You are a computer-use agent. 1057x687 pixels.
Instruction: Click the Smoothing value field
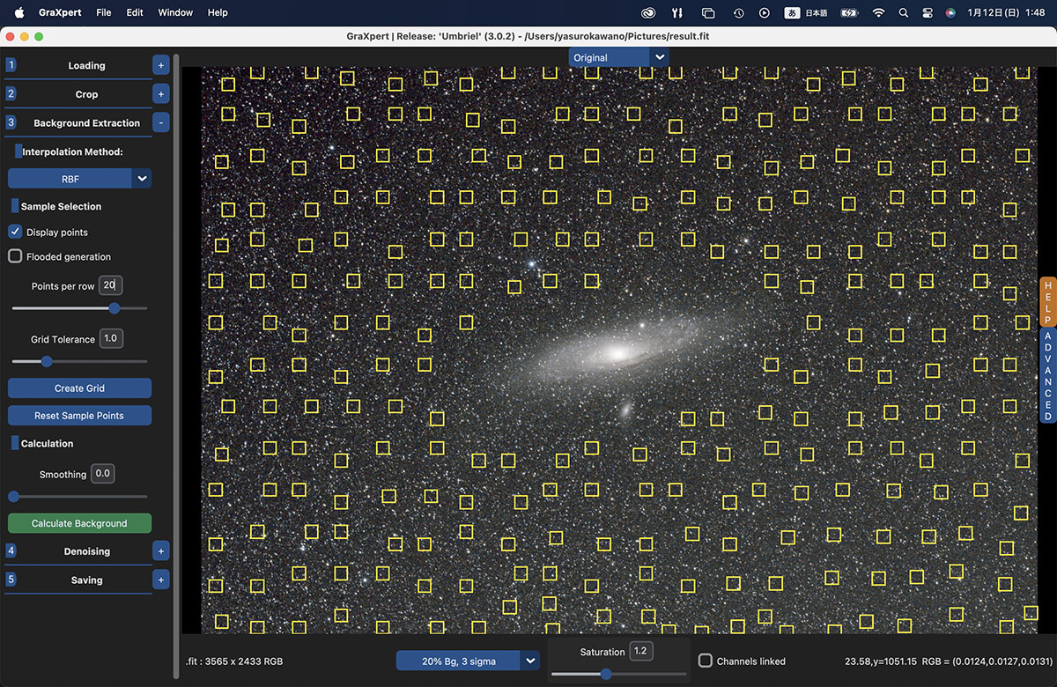coord(103,474)
